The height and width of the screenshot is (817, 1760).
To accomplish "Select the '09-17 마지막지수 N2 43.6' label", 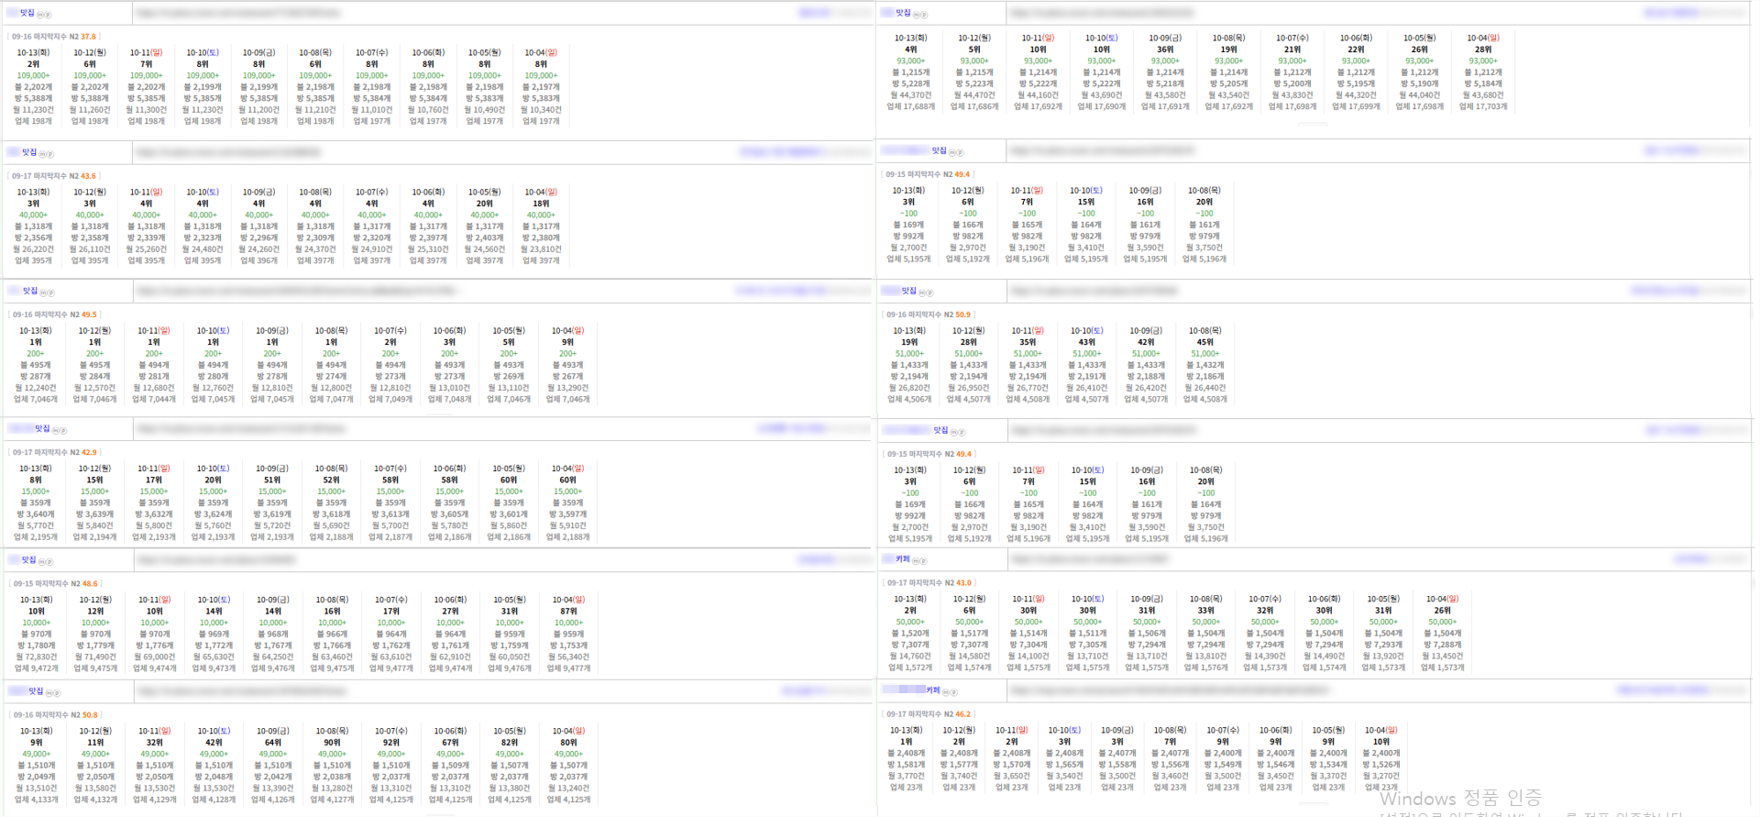I will (x=53, y=176).
